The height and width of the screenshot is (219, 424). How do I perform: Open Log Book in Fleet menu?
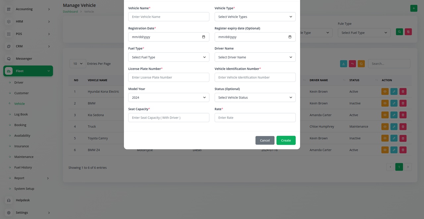21,114
